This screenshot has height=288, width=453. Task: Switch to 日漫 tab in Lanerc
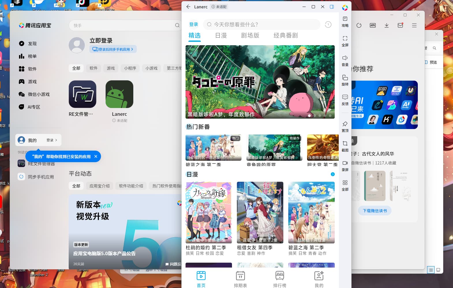point(221,35)
